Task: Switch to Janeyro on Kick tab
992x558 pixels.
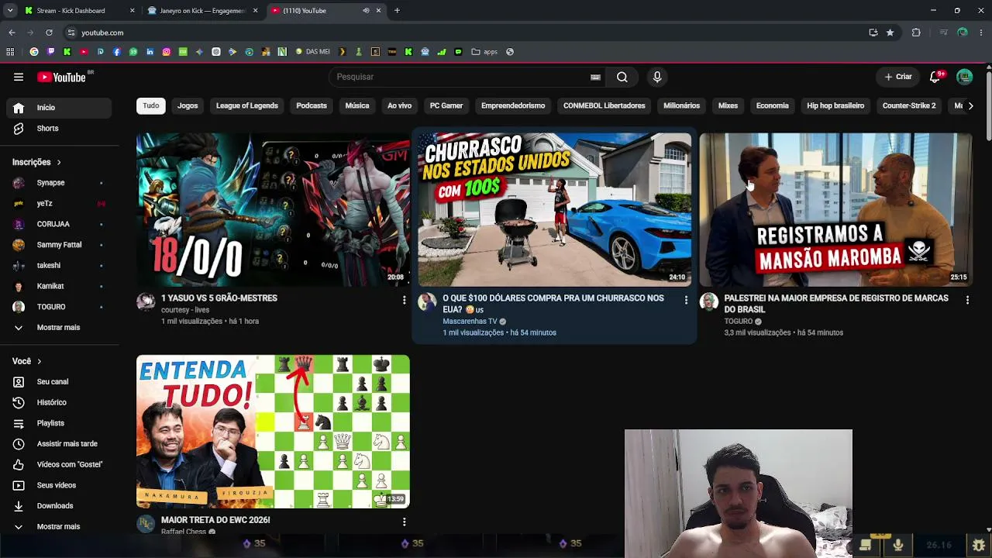Action: [202, 11]
